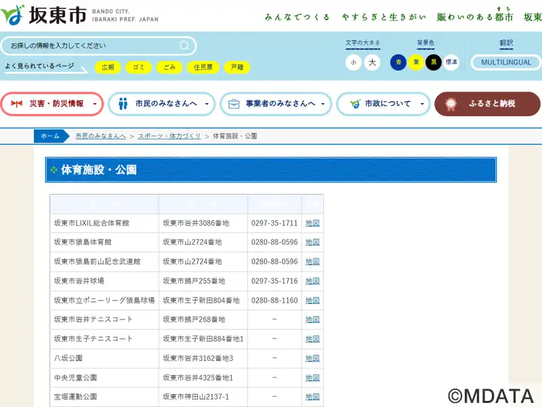542x407 pixels.
Task: Click the citizens people icon
Action: coord(123,104)
